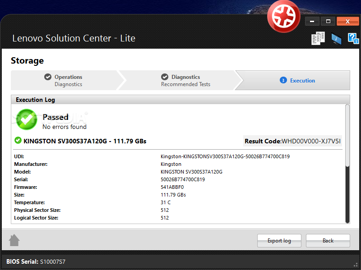Click the Firmware value 541ABBF0
Screen dimensions: 361x270
click(x=172, y=187)
